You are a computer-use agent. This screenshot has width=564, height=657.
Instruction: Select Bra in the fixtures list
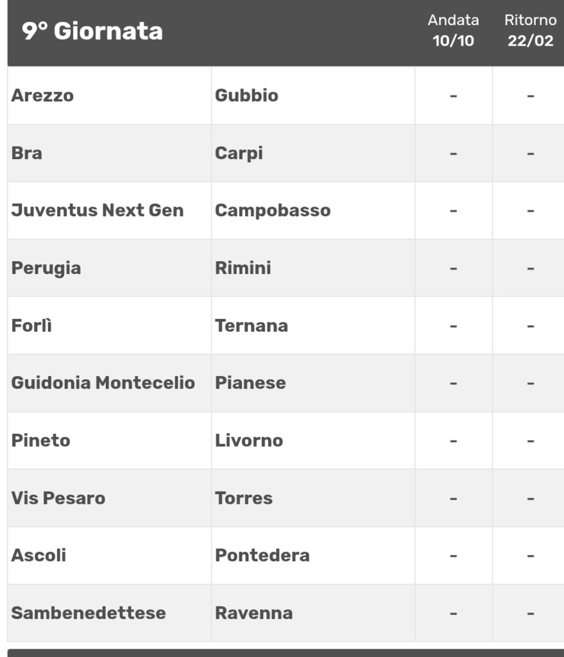pos(26,153)
